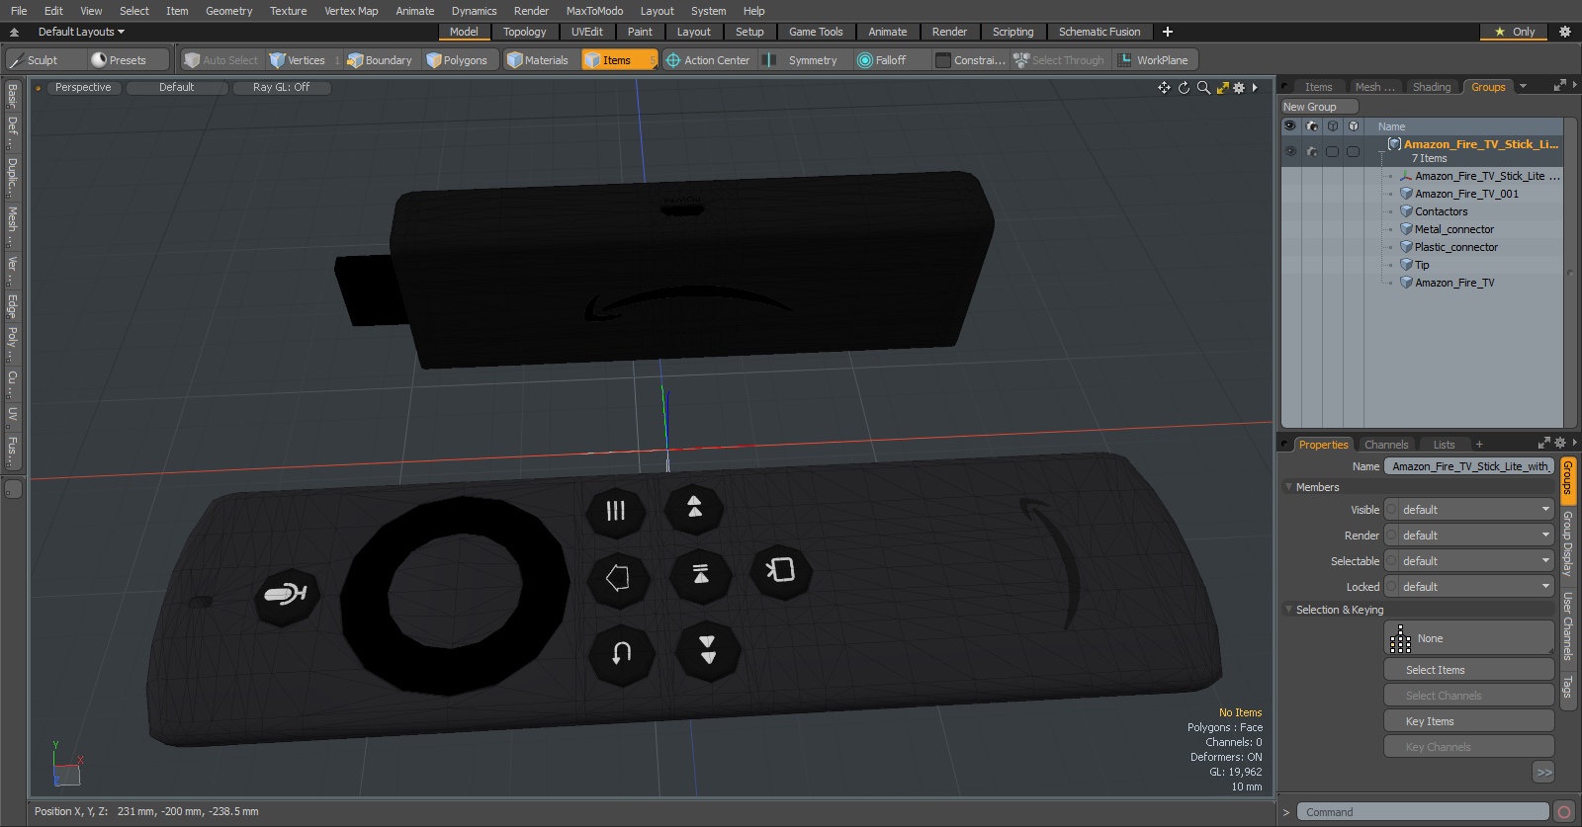This screenshot has height=827, width=1582.
Task: Select the Metal_connector item
Action: pyautogui.click(x=1453, y=229)
